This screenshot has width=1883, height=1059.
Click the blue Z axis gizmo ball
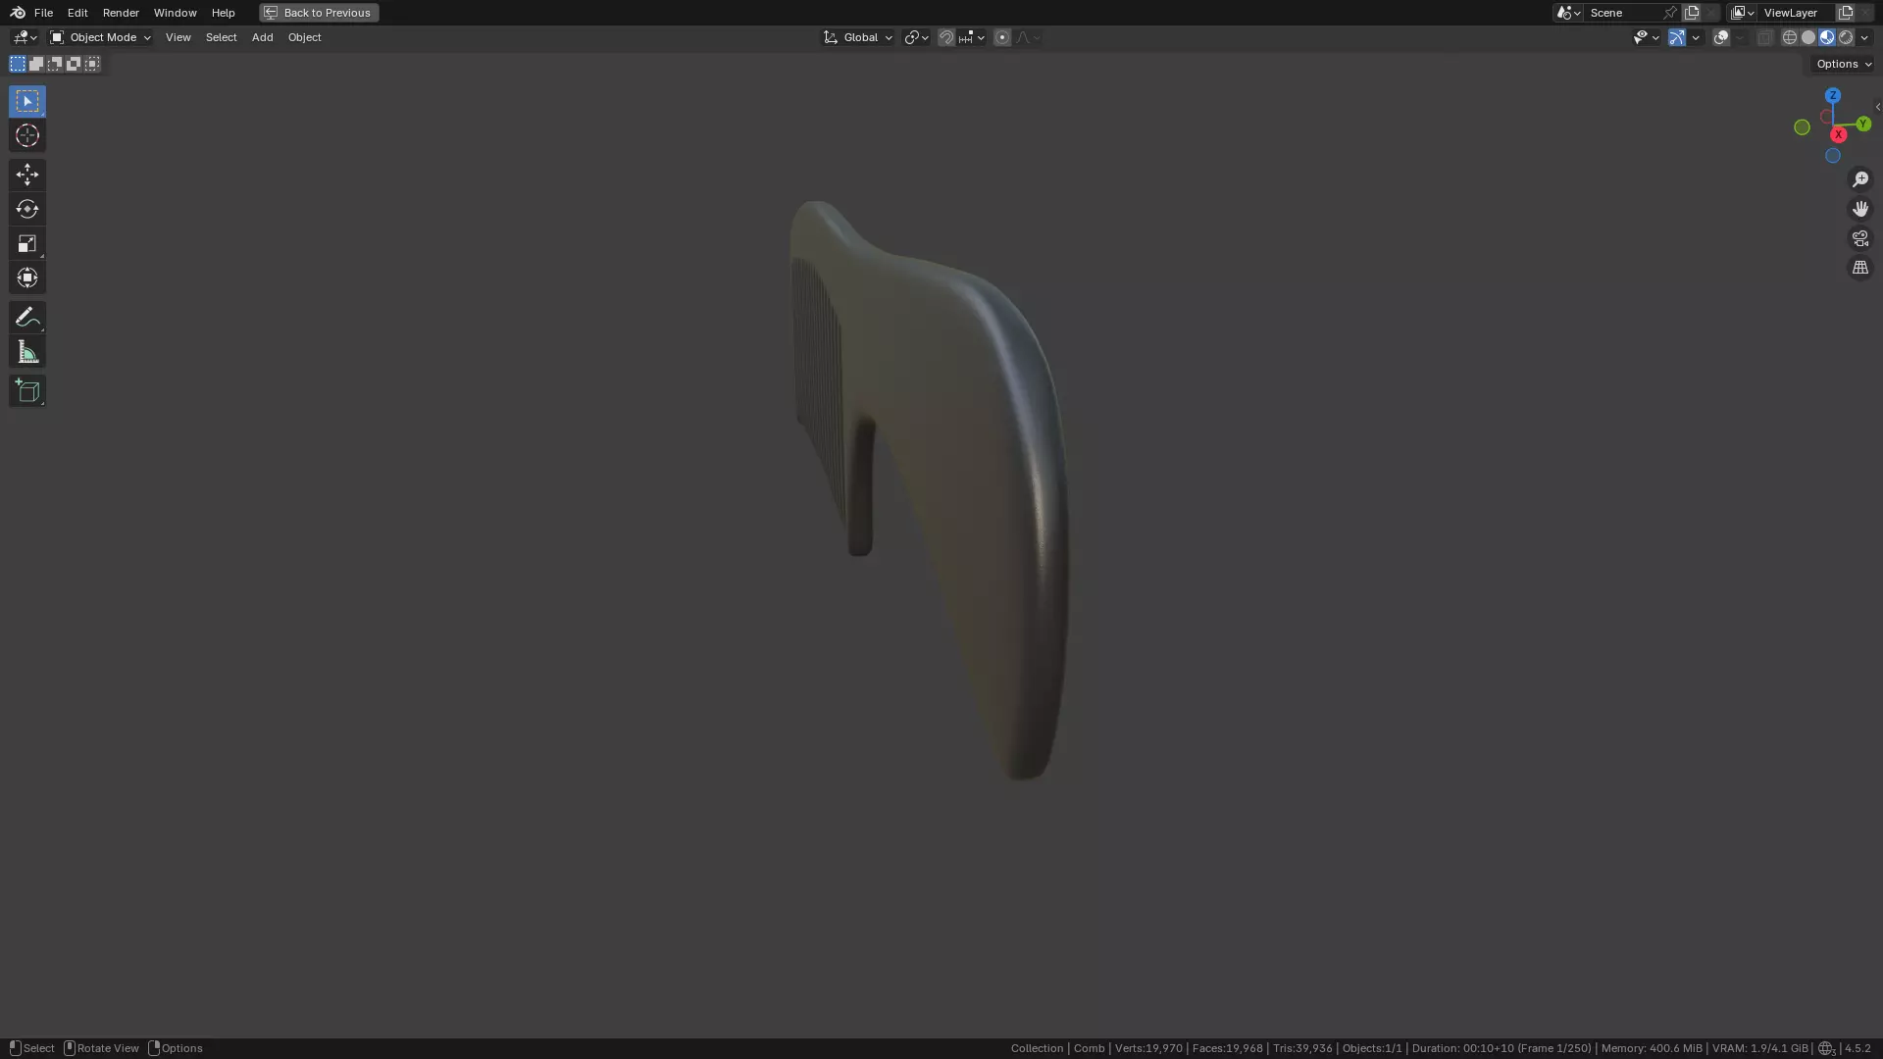pos(1833,96)
